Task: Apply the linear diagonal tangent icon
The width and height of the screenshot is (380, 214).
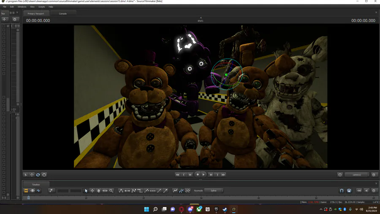Action: coord(159,191)
